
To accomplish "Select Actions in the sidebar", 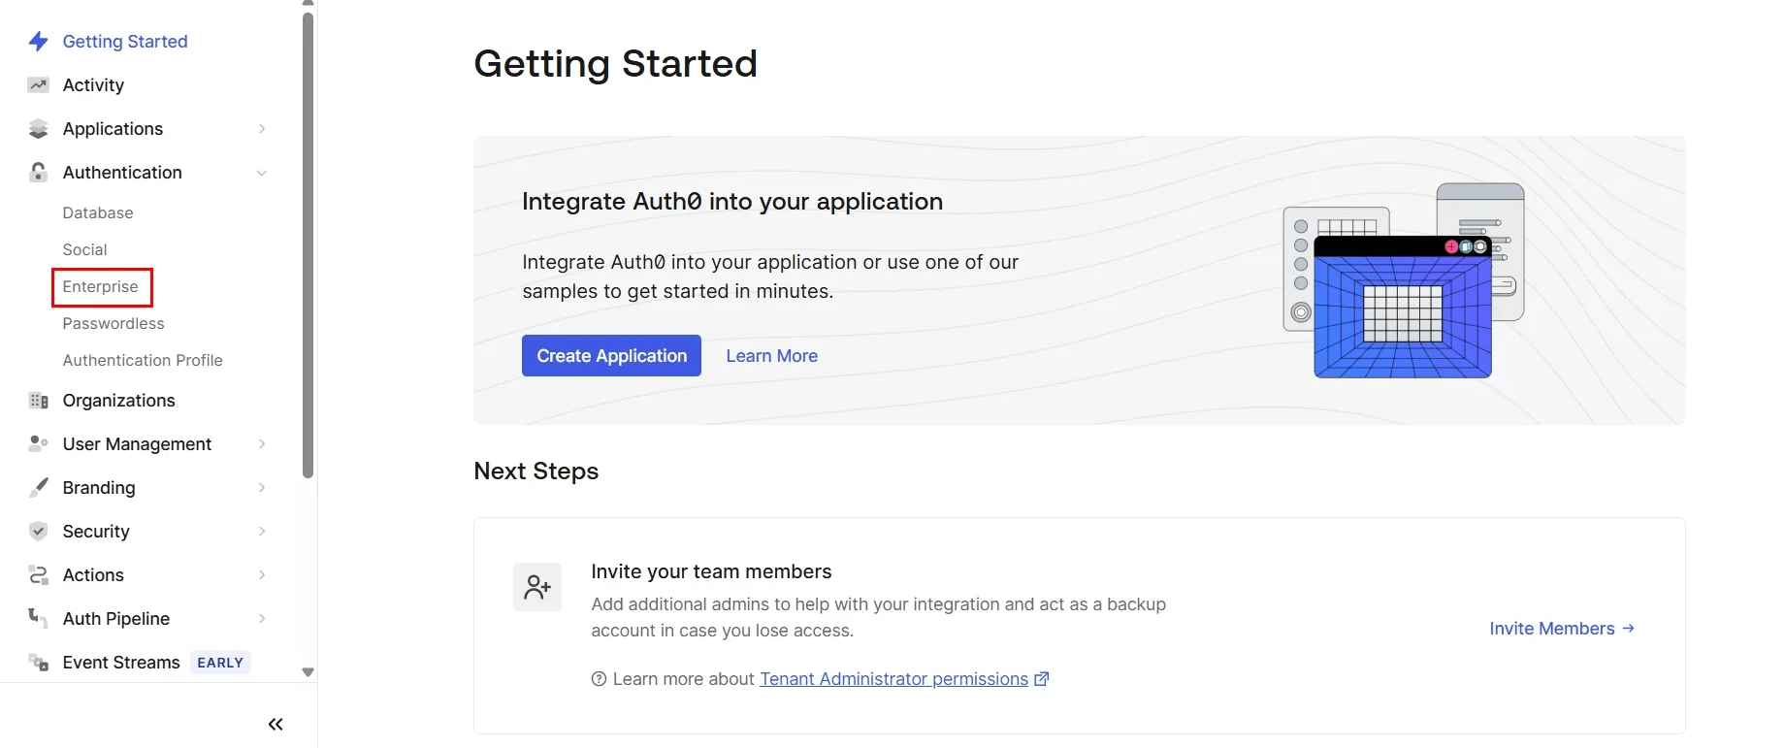I will [93, 574].
